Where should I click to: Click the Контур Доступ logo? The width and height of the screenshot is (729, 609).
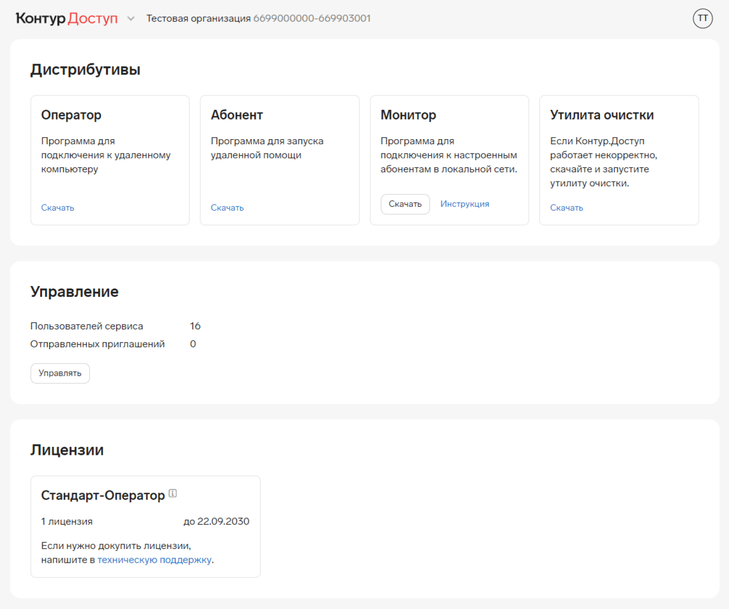coord(67,18)
